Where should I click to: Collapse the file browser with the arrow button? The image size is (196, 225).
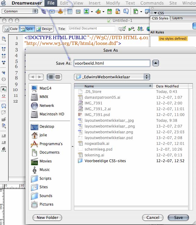pyautogui.click(x=156, y=63)
